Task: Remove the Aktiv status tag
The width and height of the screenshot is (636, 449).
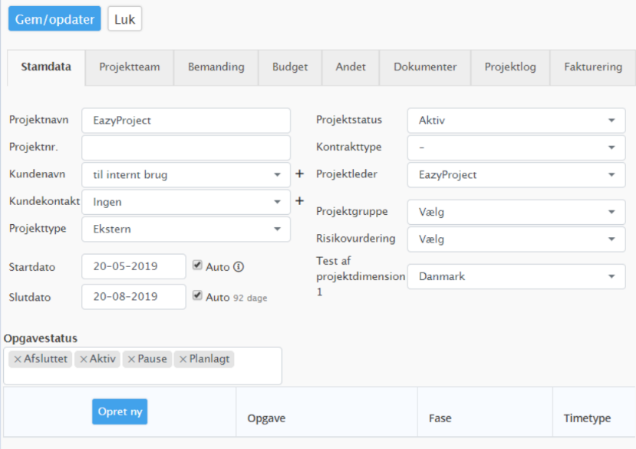Action: (84, 359)
